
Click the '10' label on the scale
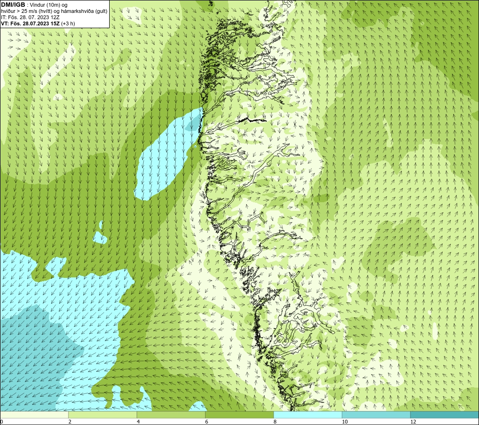[x=345, y=422]
